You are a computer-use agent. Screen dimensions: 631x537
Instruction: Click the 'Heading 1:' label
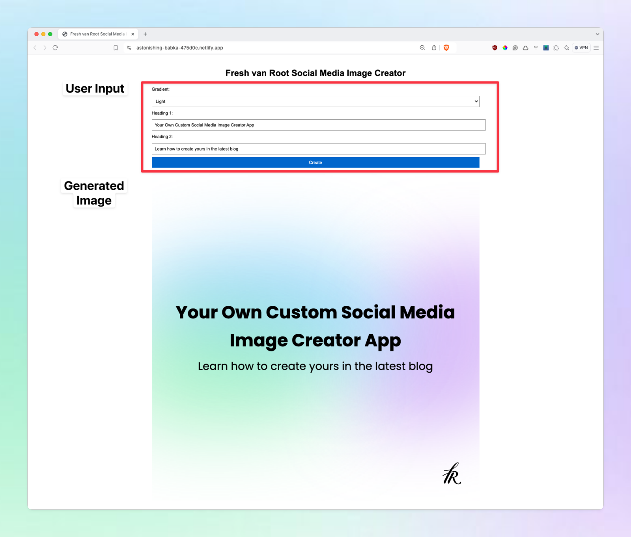point(162,113)
